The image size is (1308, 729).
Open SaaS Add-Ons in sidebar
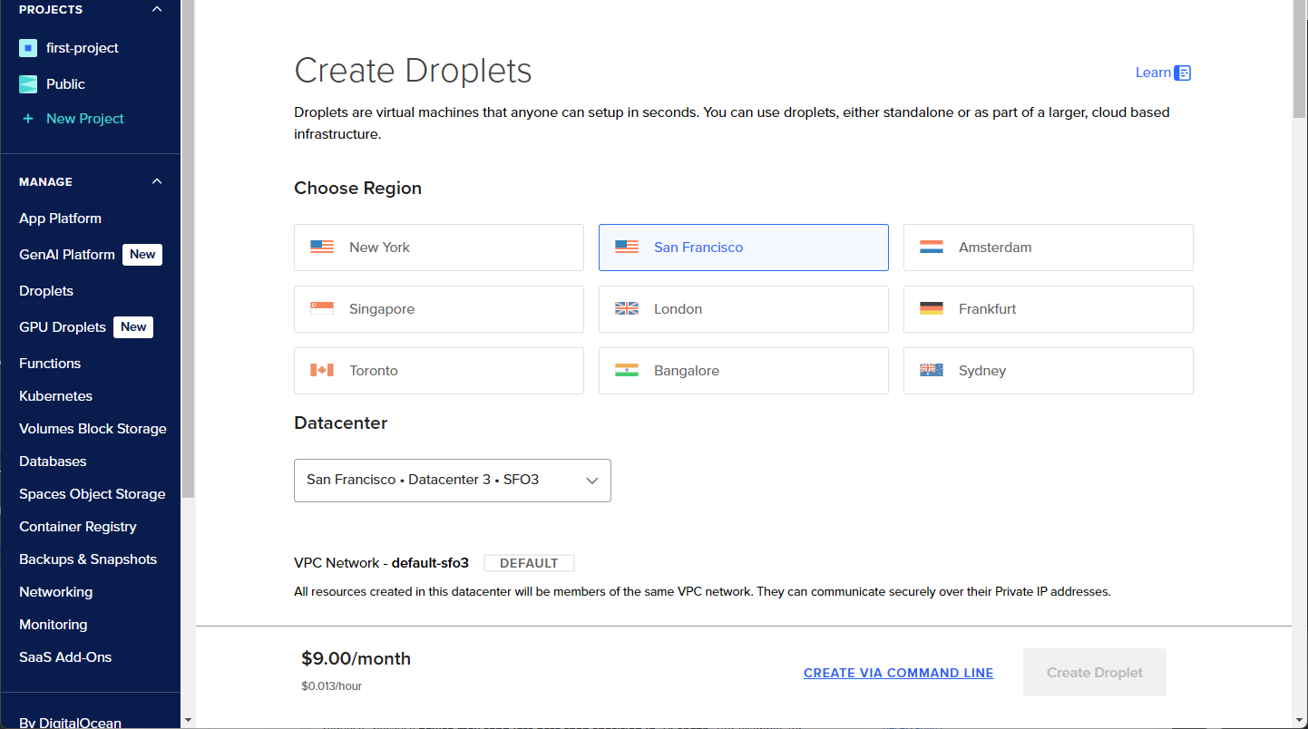[x=65, y=657]
